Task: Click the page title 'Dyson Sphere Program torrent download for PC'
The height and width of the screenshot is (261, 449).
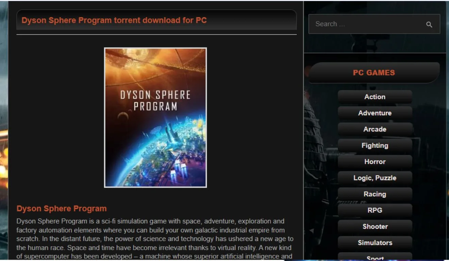Action: [x=114, y=20]
